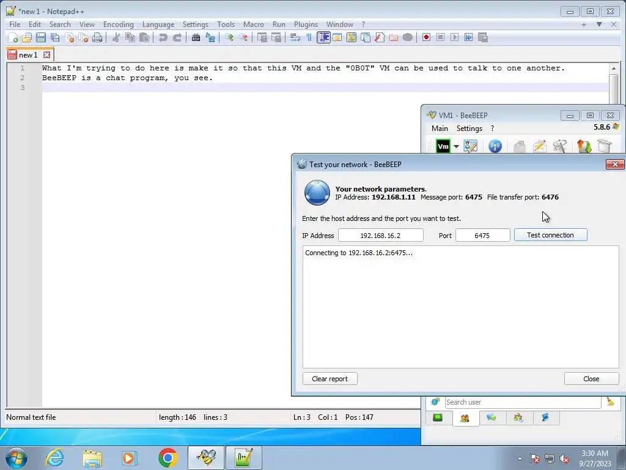Open the Replace tool icon in Notepad++
Viewport: 626px width, 470px height.
[x=210, y=37]
